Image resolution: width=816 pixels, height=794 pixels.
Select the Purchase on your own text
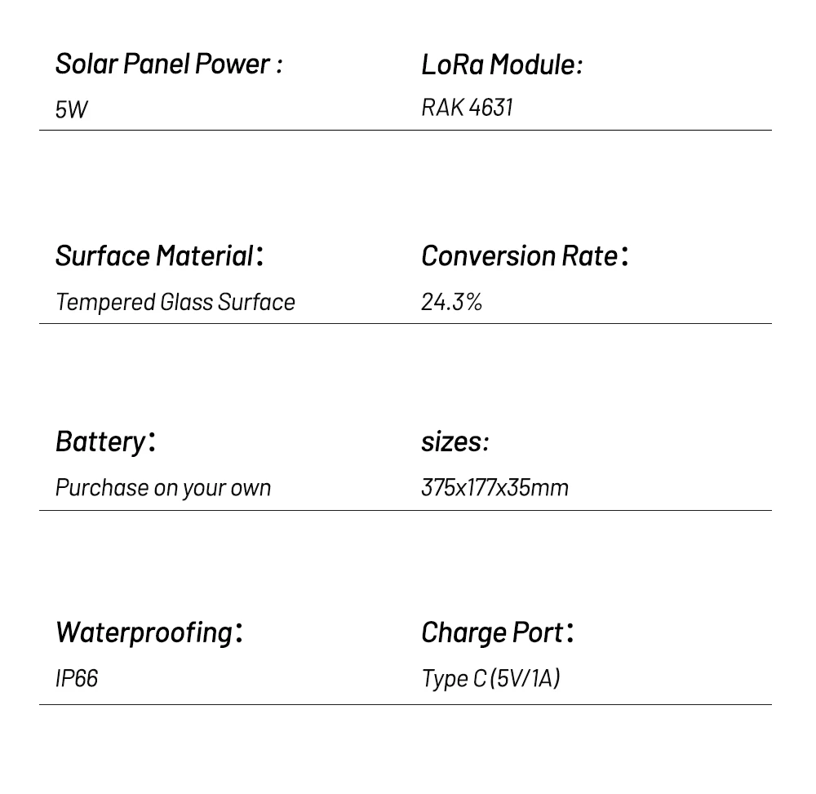point(163,489)
